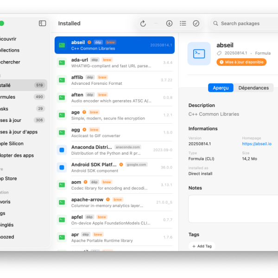Click the Android SDK Platform app icon
The height and width of the screenshot is (278, 278).
pyautogui.click(x=62, y=167)
